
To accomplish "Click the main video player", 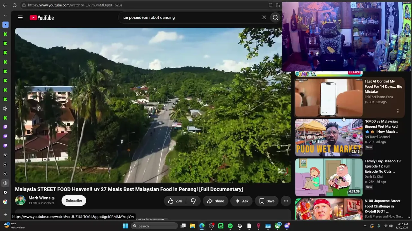I will click(x=153, y=105).
